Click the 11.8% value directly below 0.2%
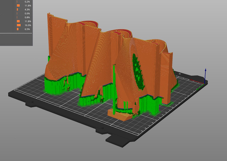 point(28,6)
